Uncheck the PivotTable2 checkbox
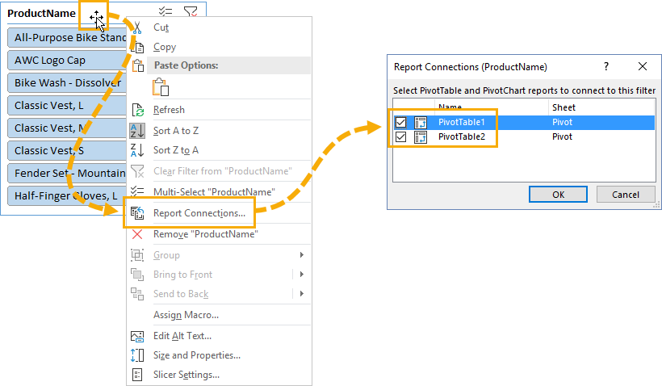662x386 pixels. pyautogui.click(x=400, y=136)
